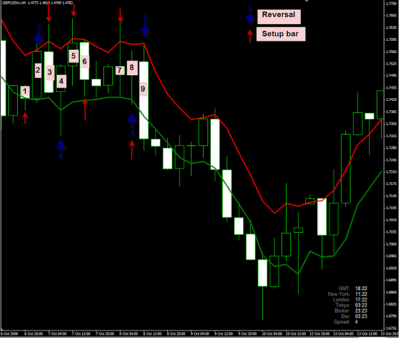Click the 1.6755 price axis label

click(391, 328)
